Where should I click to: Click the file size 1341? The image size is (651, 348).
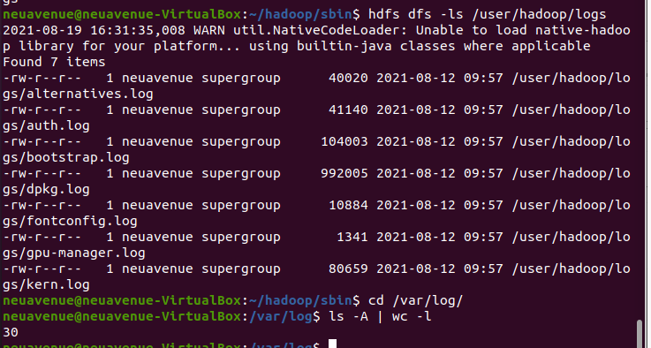[x=352, y=237]
